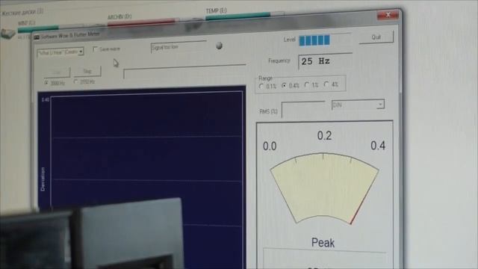Click the Deviation axis label on the graph
Image resolution: width=478 pixels, height=269 pixels.
(x=43, y=179)
